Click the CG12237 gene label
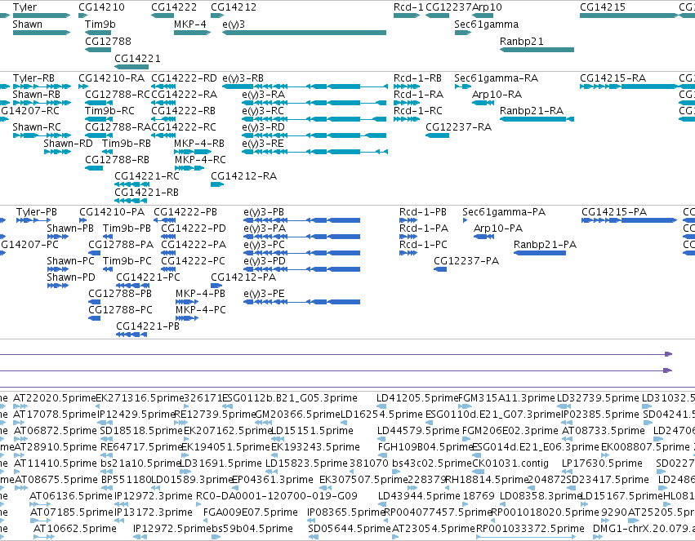The image size is (695, 541). click(x=448, y=7)
